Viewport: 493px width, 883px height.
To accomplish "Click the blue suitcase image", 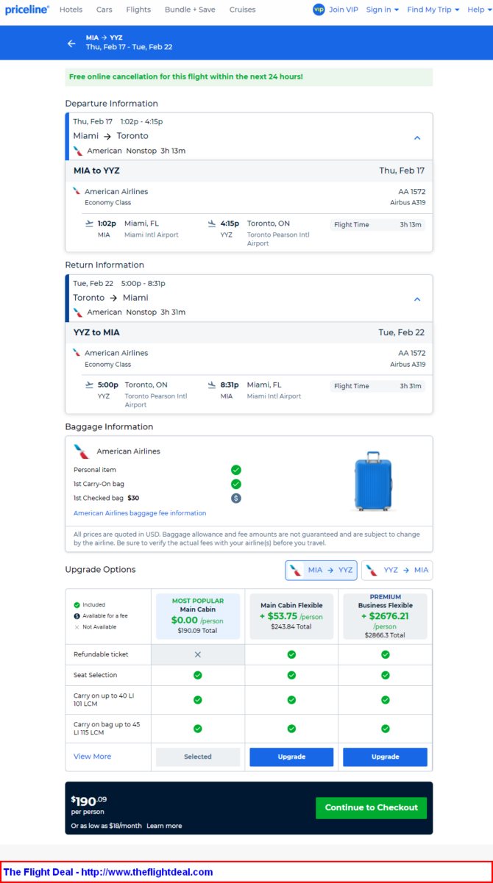I will point(373,482).
